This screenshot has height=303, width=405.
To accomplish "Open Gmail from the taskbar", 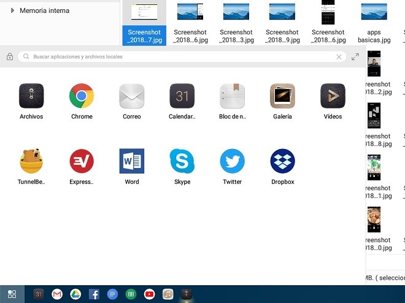I will pyautogui.click(x=57, y=294).
